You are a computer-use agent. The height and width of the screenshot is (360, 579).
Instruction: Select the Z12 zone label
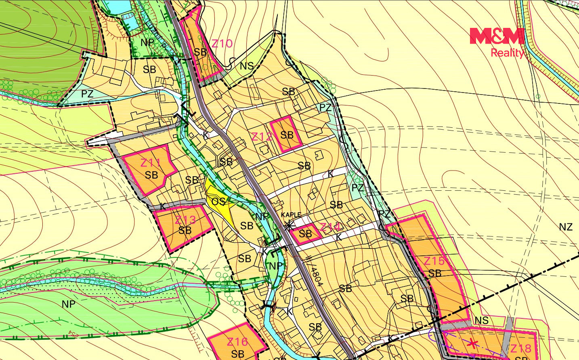(262, 137)
